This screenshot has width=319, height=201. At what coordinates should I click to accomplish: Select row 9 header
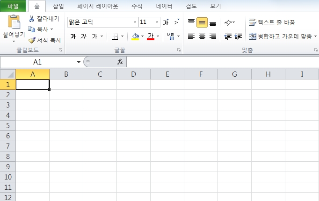pos(8,167)
